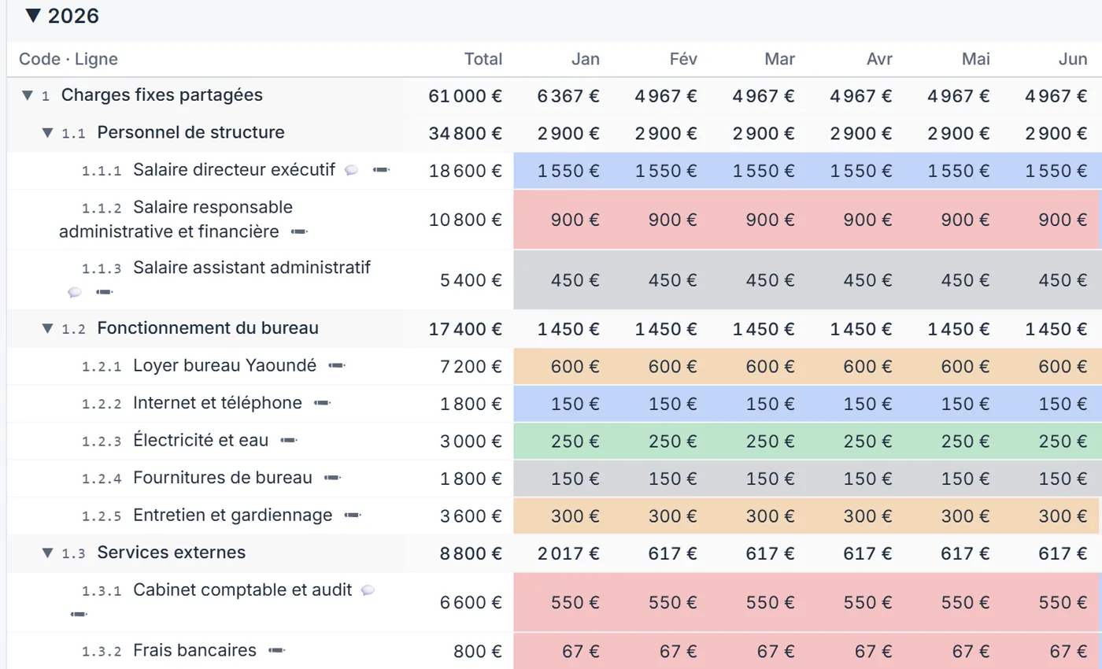Screen dimensions: 1102x669
Task: Open the comment bubble under Salaire assistant administratif
Action: (x=75, y=293)
